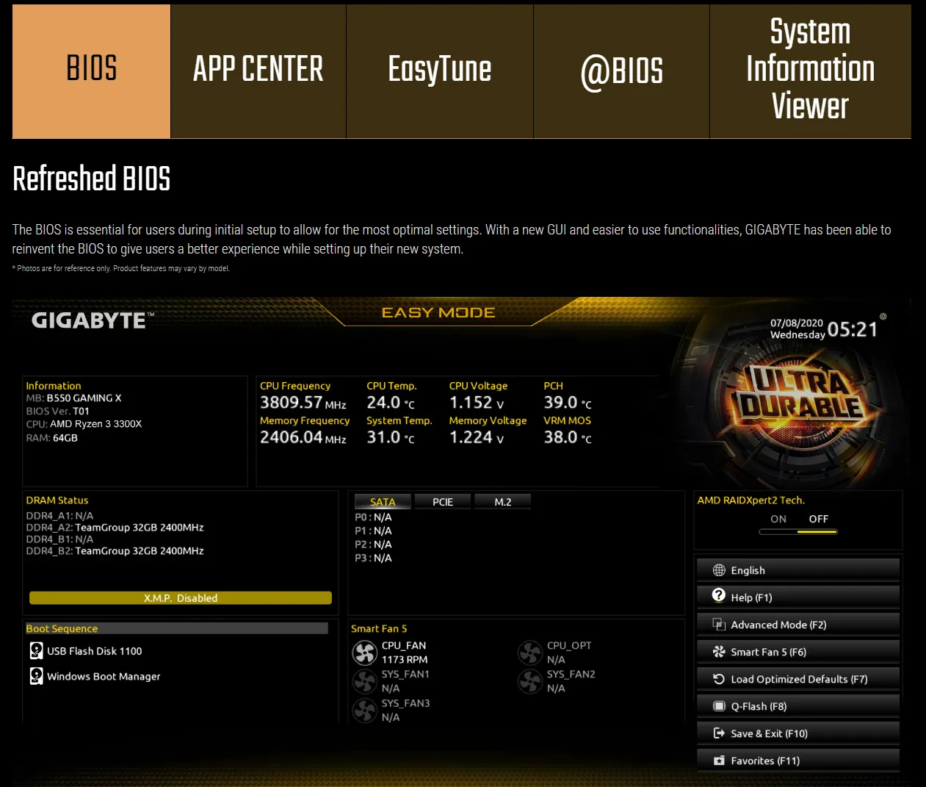Enter Advanced Mode (F2)
The width and height of the screenshot is (926, 787).
click(x=798, y=625)
